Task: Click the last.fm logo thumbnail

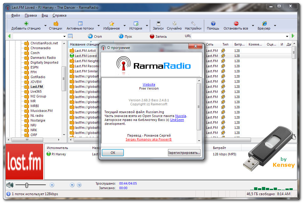Action: pos(24,161)
